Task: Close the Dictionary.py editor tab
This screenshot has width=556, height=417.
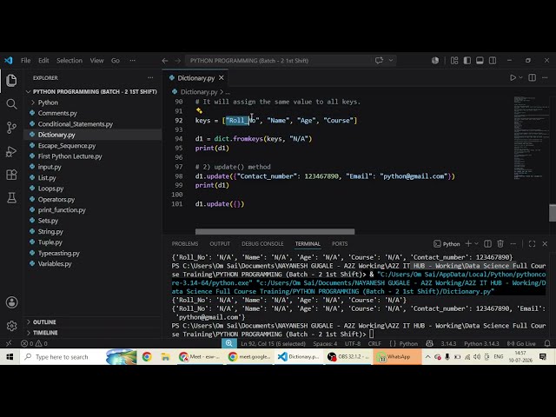Action: [x=222, y=77]
